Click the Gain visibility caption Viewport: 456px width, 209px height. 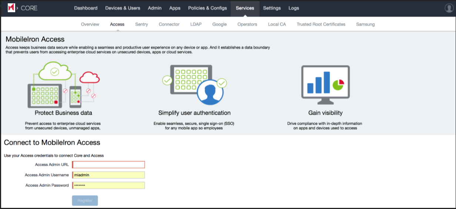[325, 113]
